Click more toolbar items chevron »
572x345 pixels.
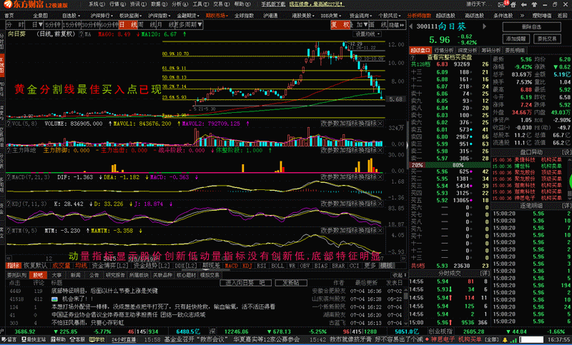523,16
